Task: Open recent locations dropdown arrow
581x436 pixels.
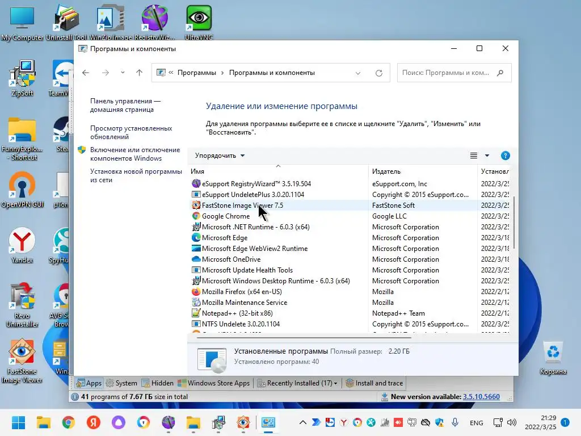Action: [x=123, y=73]
